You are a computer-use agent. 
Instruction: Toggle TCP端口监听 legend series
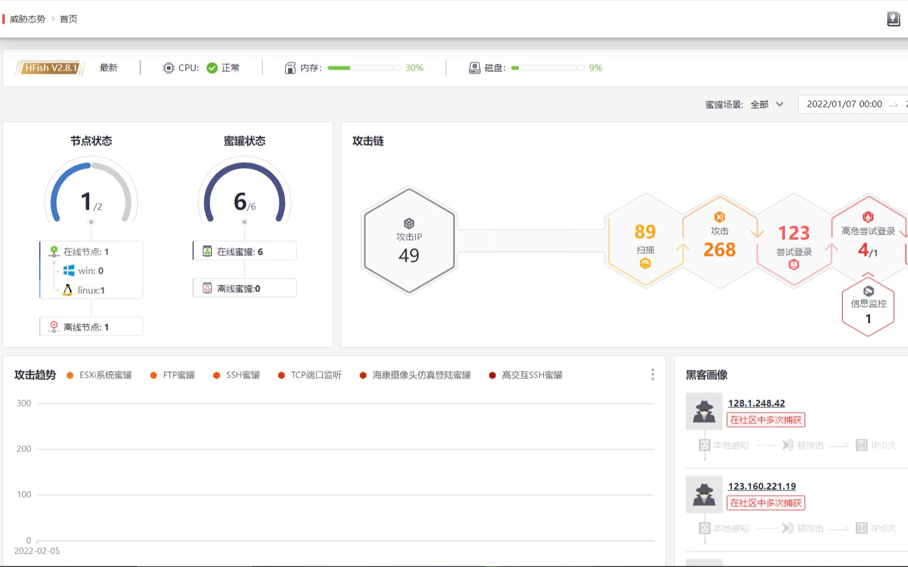point(310,375)
